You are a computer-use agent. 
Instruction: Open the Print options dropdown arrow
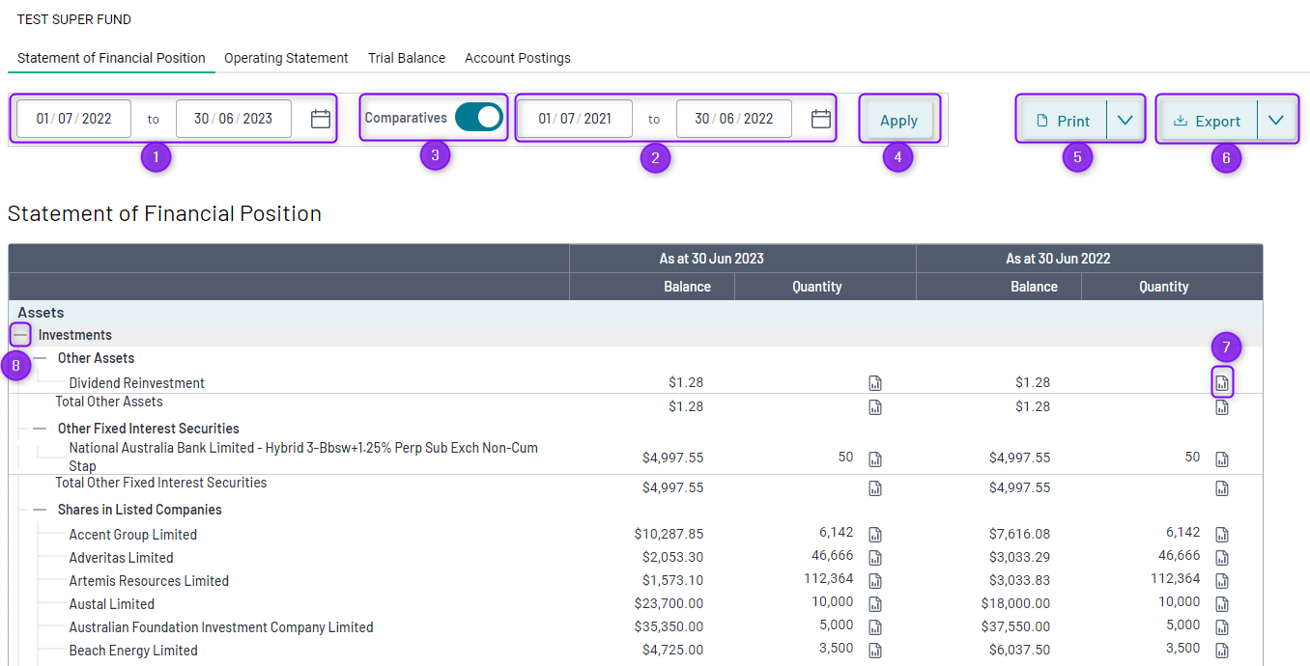click(1124, 121)
